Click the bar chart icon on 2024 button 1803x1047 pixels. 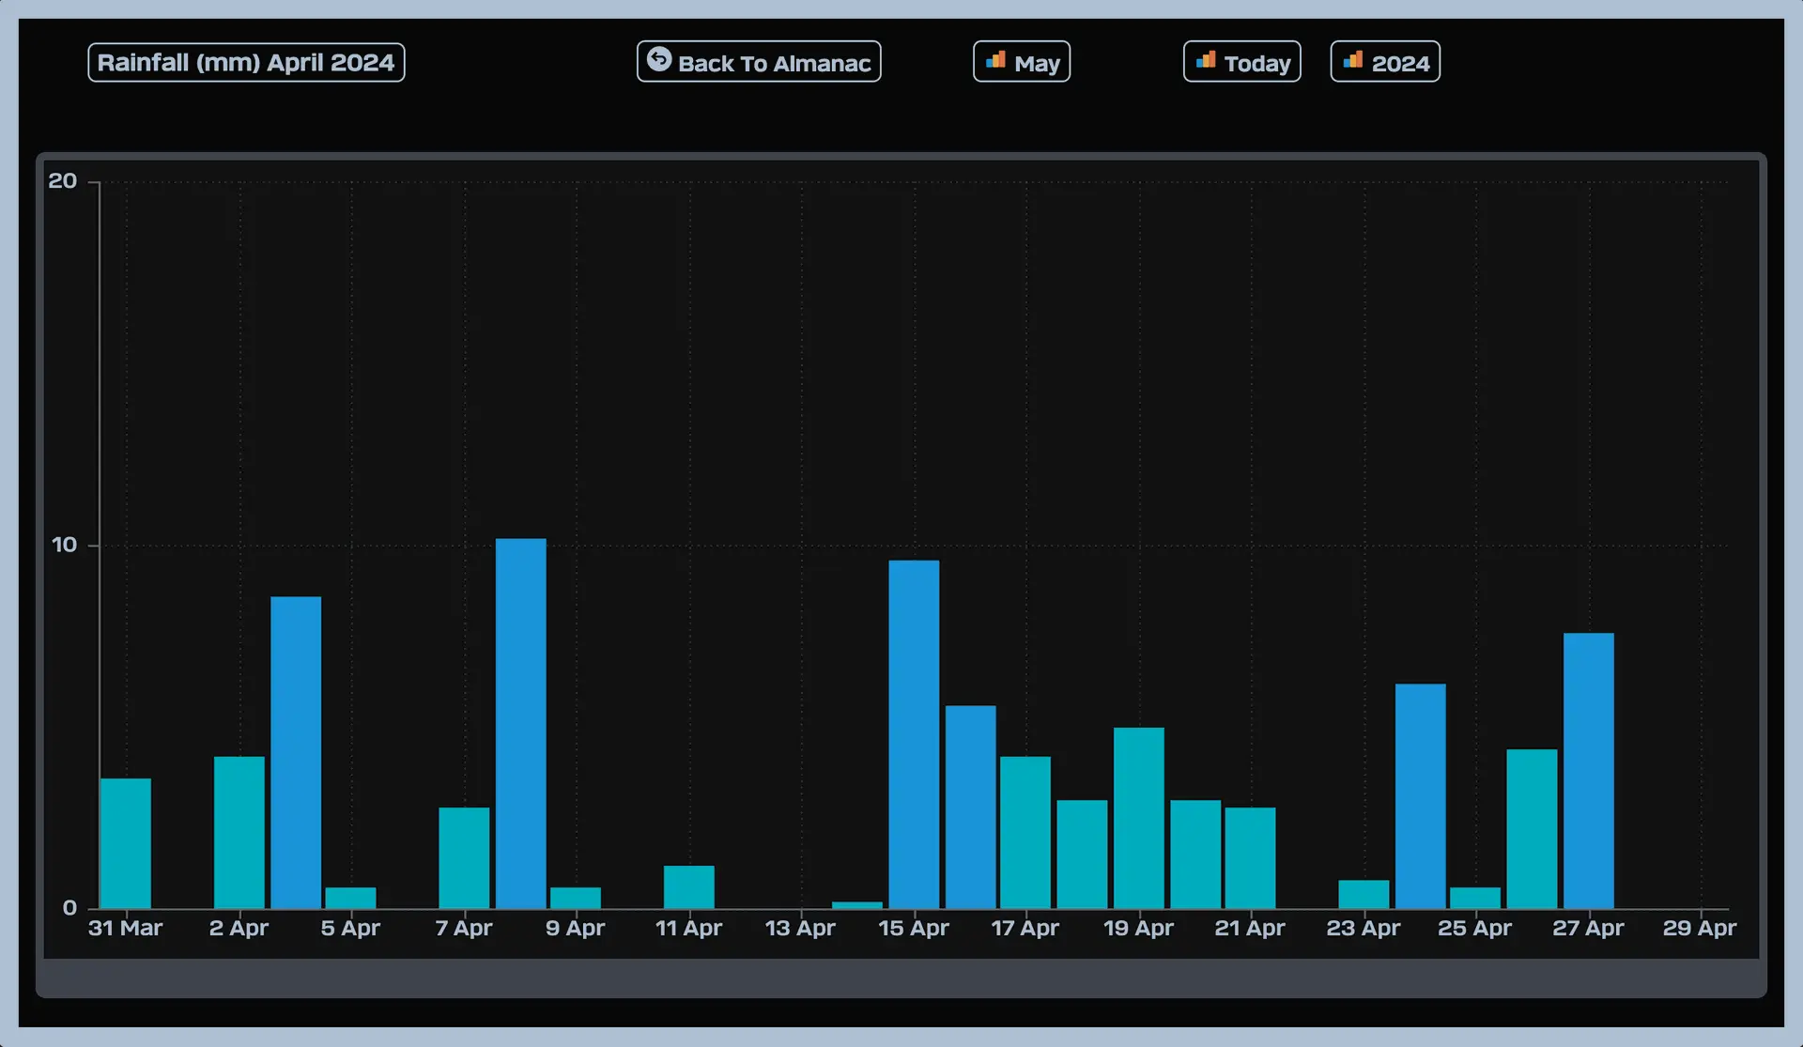point(1353,61)
